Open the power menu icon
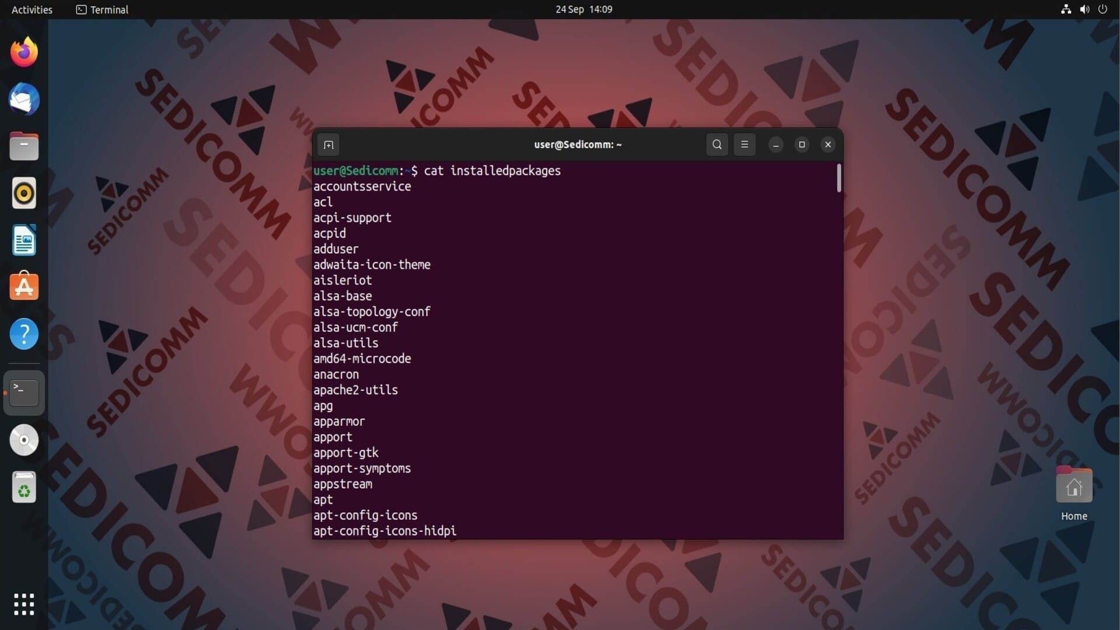 point(1102,9)
